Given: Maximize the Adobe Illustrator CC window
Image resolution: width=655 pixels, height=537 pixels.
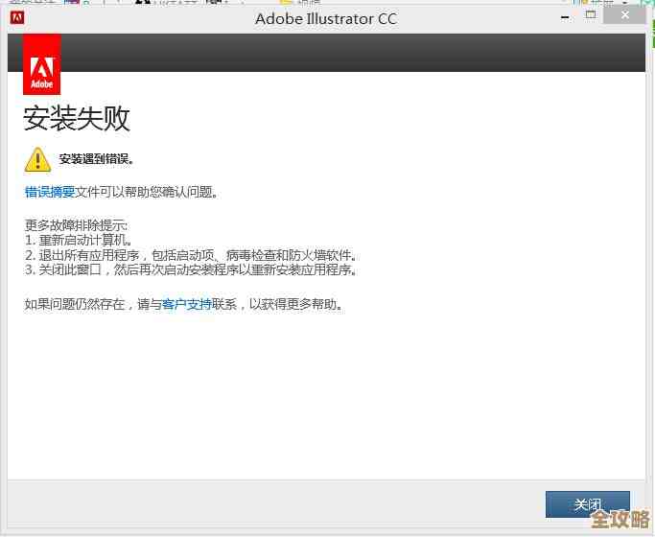Looking at the screenshot, I should [590, 15].
